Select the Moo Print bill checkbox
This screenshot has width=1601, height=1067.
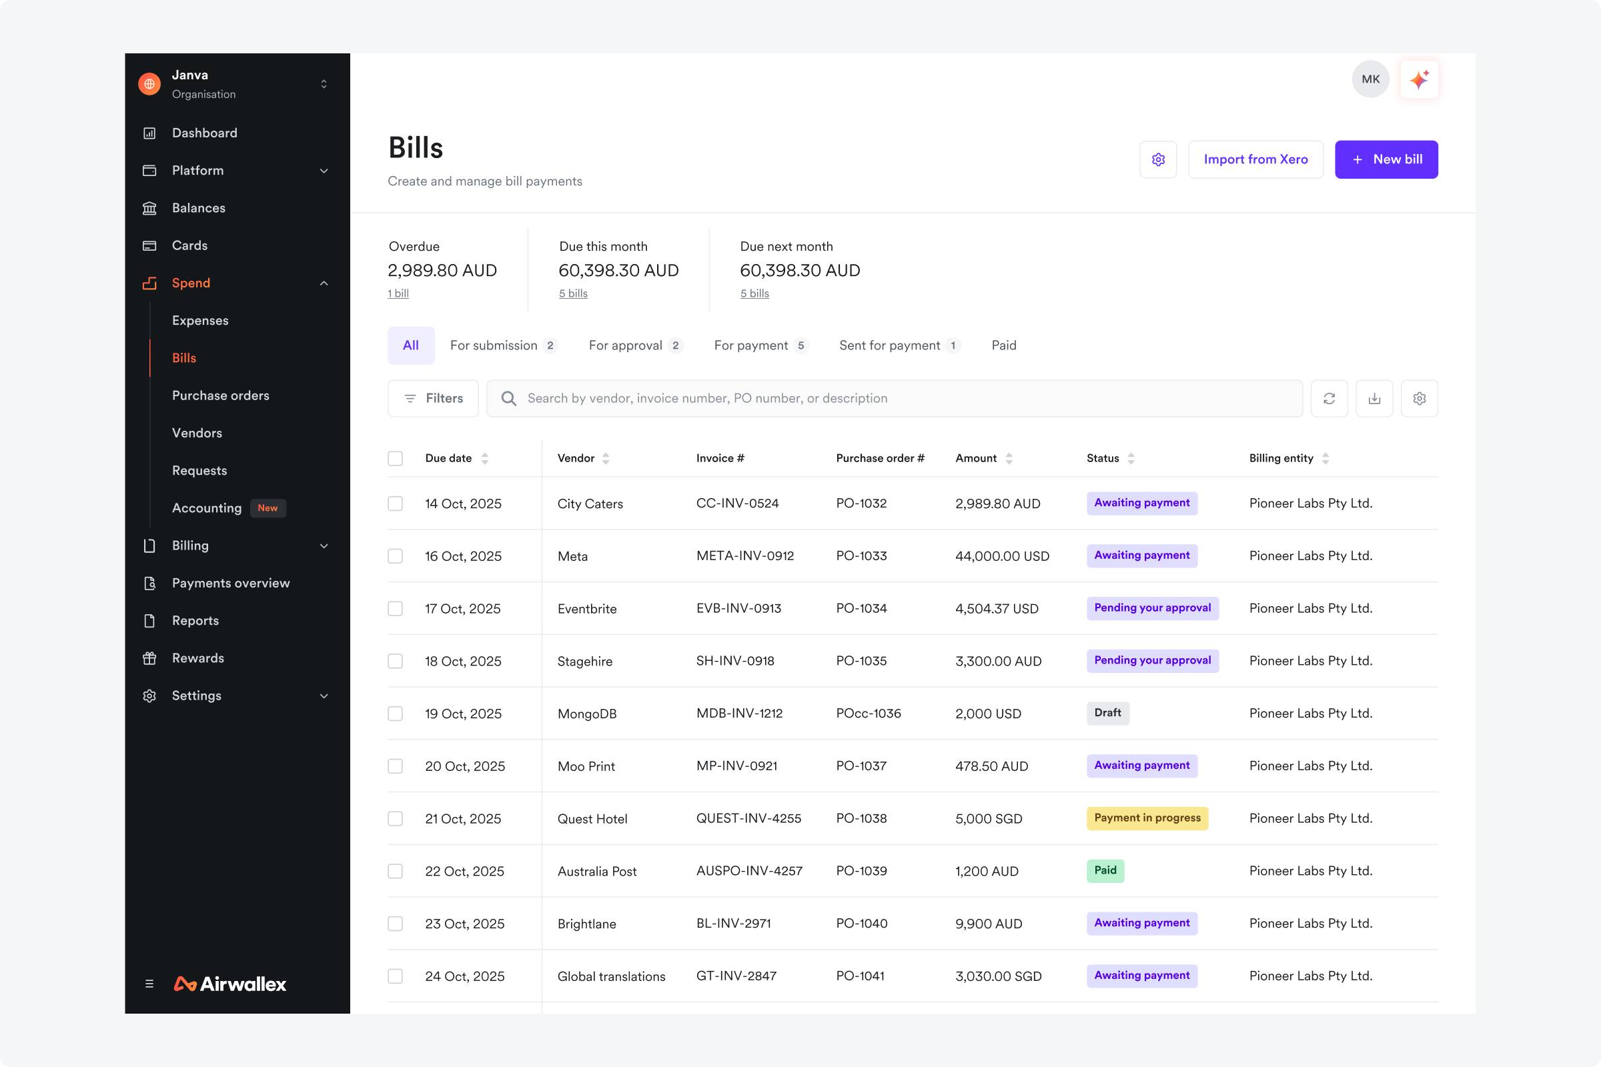point(395,766)
